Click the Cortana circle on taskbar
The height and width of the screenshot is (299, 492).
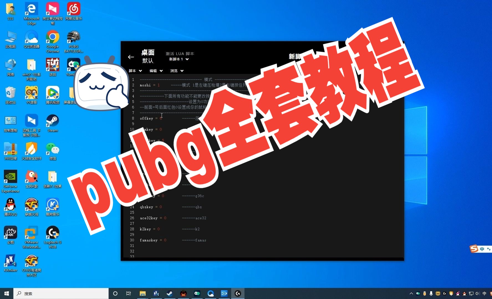(115, 293)
